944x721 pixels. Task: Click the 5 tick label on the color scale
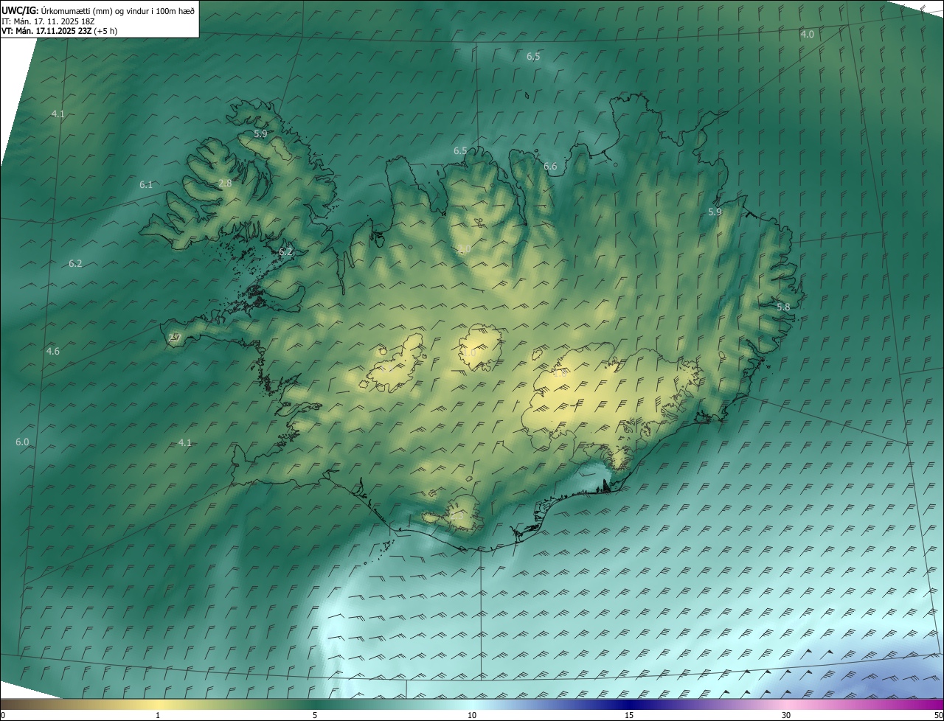315,715
